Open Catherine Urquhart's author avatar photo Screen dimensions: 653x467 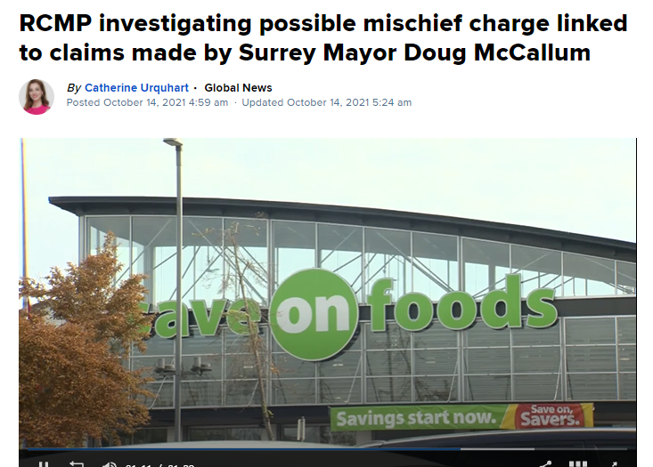point(37,96)
